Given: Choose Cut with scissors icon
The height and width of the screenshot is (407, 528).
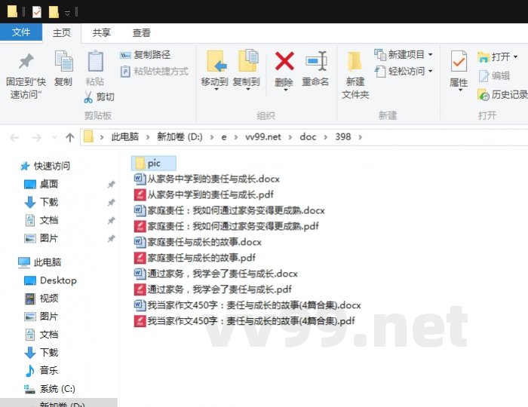Looking at the screenshot, I should click(99, 97).
